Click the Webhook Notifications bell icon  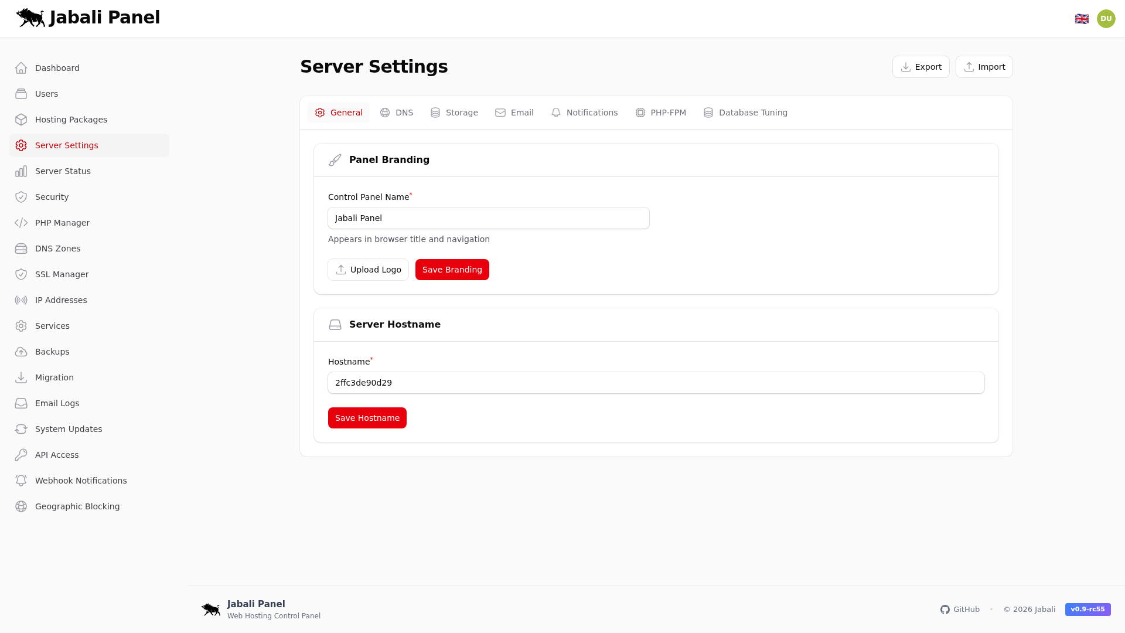[21, 481]
